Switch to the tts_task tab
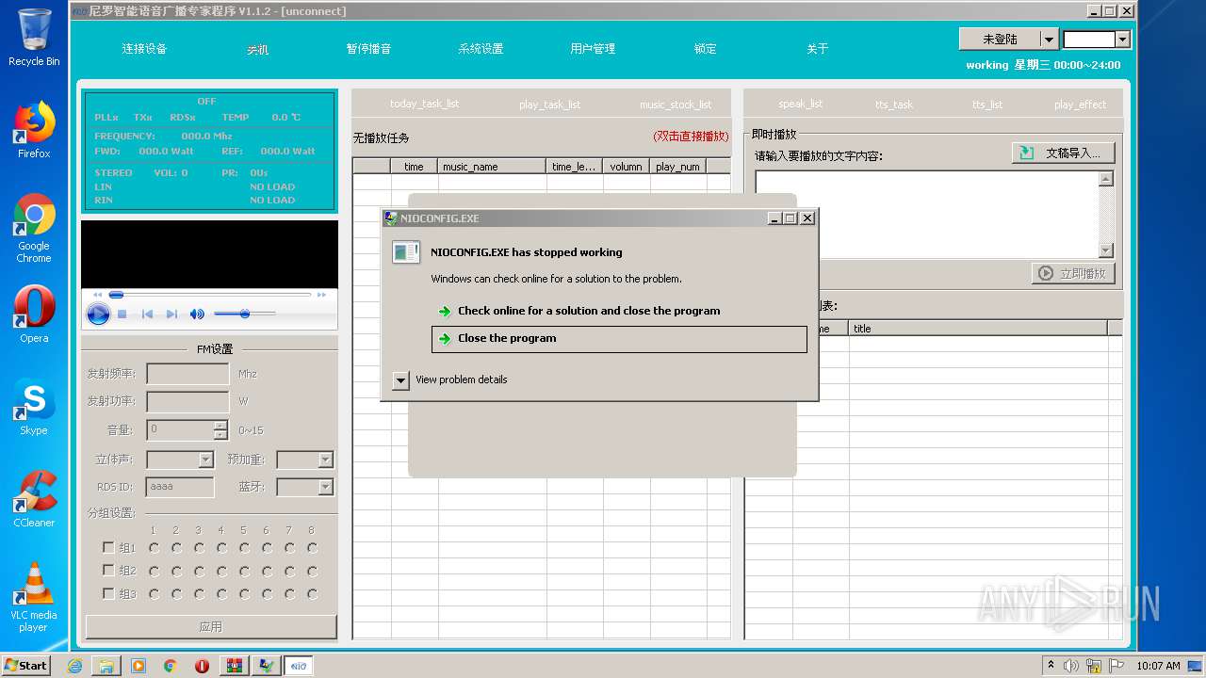 point(893,104)
